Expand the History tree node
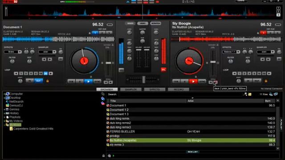This screenshot has width=285, height=160. [x=4, y=113]
